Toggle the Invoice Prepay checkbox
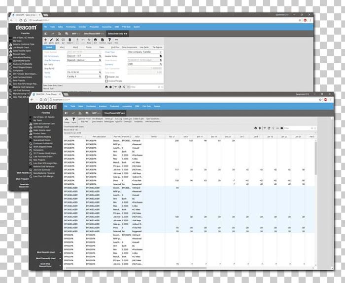 106,81
